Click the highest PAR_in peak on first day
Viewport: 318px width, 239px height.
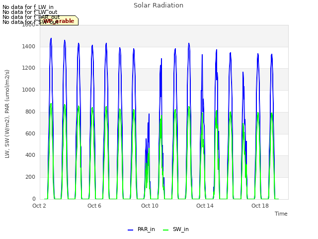point(51,38)
